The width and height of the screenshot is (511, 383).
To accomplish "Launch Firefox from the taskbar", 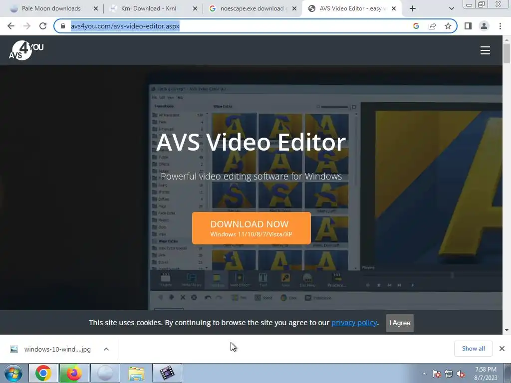I will tap(74, 373).
